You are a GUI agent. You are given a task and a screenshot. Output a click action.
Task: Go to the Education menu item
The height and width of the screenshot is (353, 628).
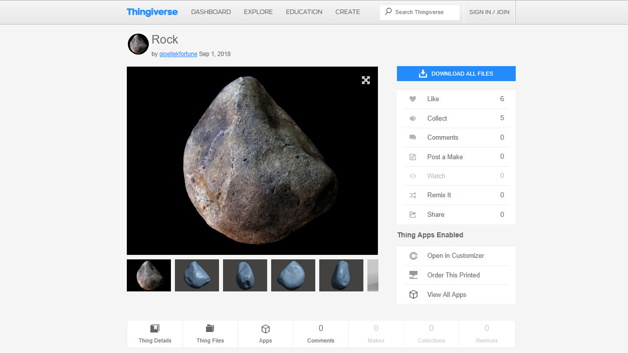pyautogui.click(x=304, y=12)
